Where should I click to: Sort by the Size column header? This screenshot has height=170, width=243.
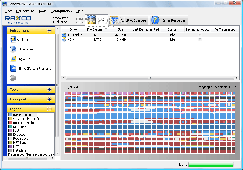[121, 29]
